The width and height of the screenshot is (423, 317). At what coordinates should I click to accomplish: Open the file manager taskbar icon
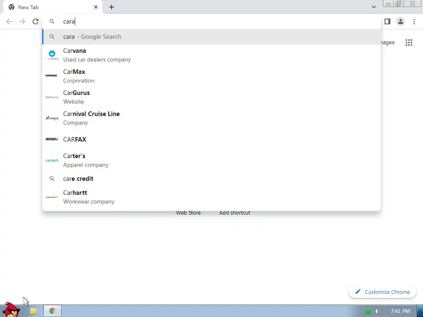33,311
